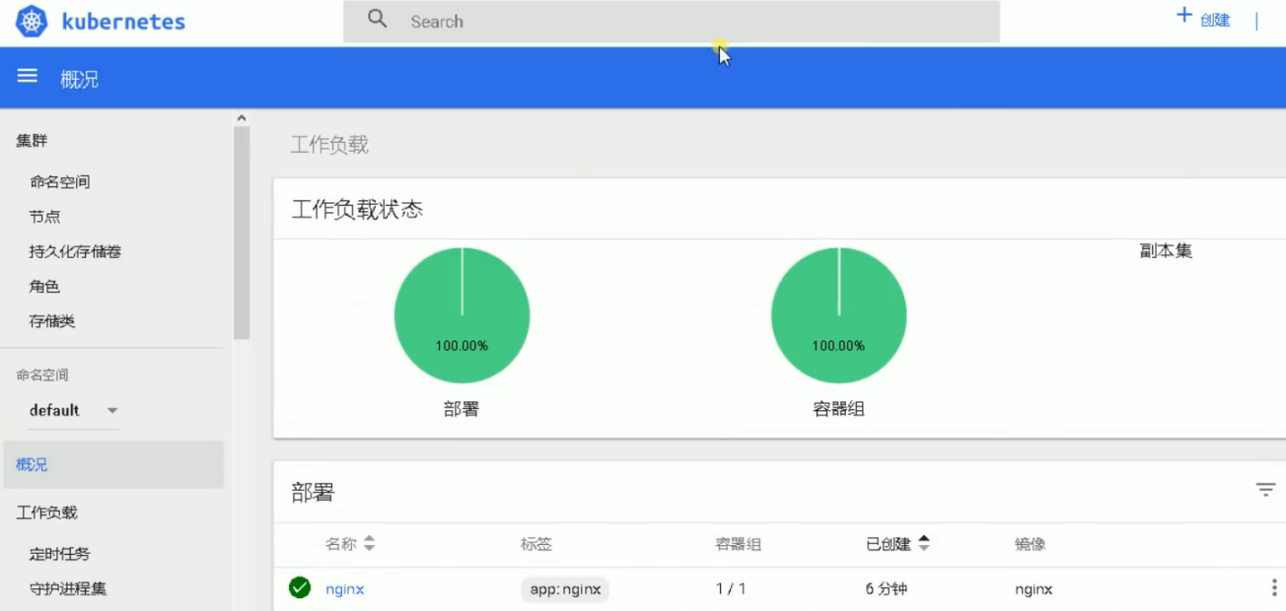Image resolution: width=1286 pixels, height=611 pixels.
Task: Click the 工作负载状态 card title
Action: point(357,209)
